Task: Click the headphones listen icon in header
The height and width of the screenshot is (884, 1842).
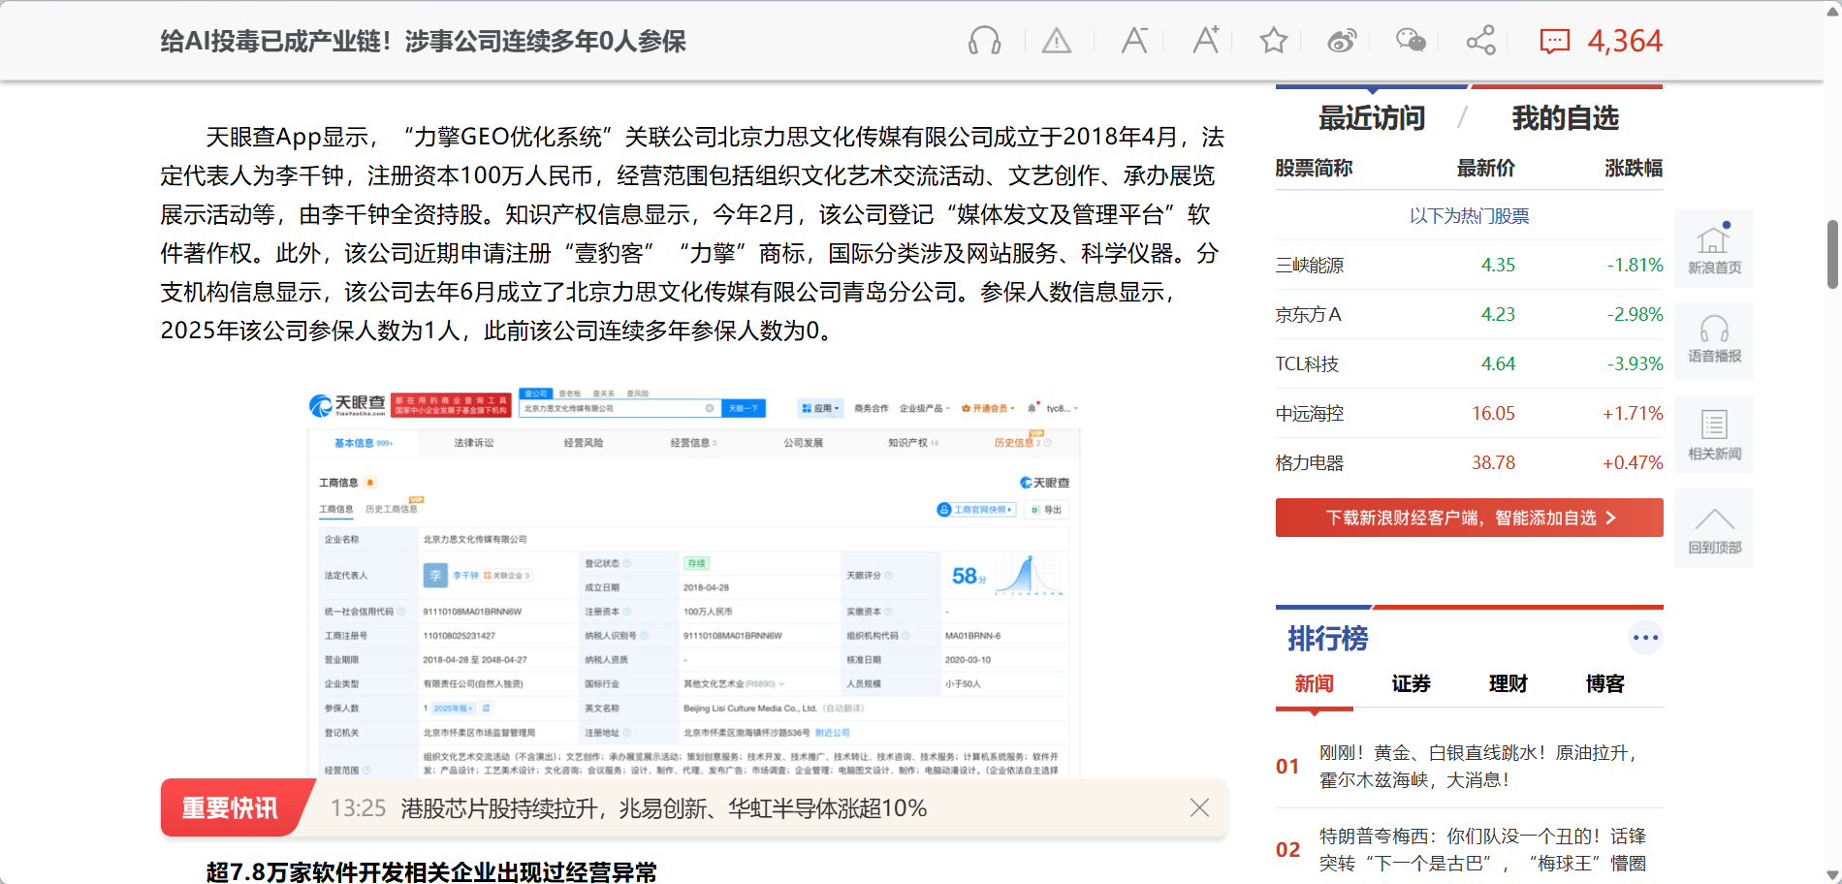Action: coord(984,41)
